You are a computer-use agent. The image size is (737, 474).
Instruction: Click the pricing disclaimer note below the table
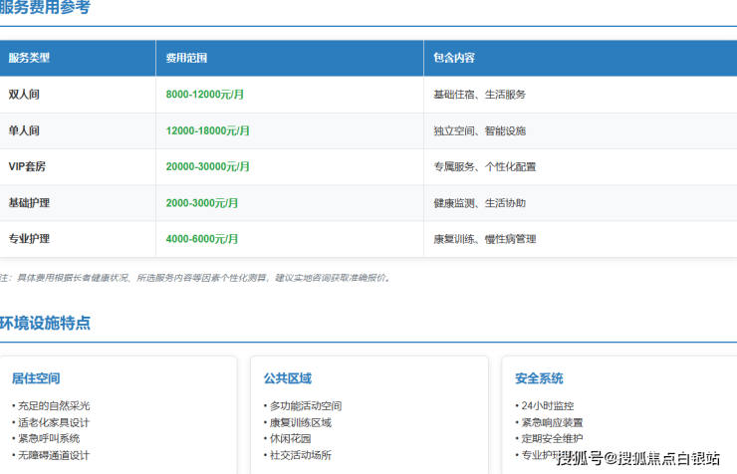click(x=195, y=278)
